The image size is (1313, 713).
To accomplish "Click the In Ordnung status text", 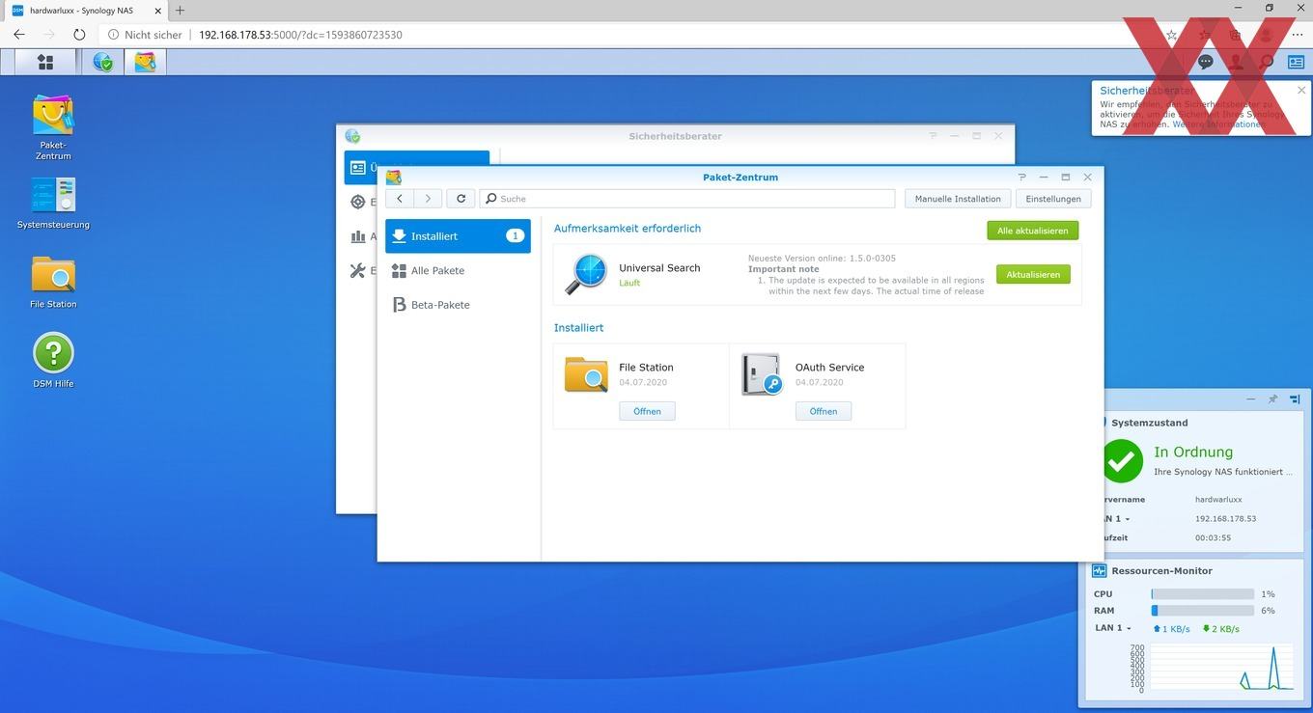I will pyautogui.click(x=1193, y=452).
